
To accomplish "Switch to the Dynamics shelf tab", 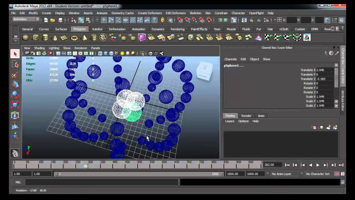I will pos(158,29).
